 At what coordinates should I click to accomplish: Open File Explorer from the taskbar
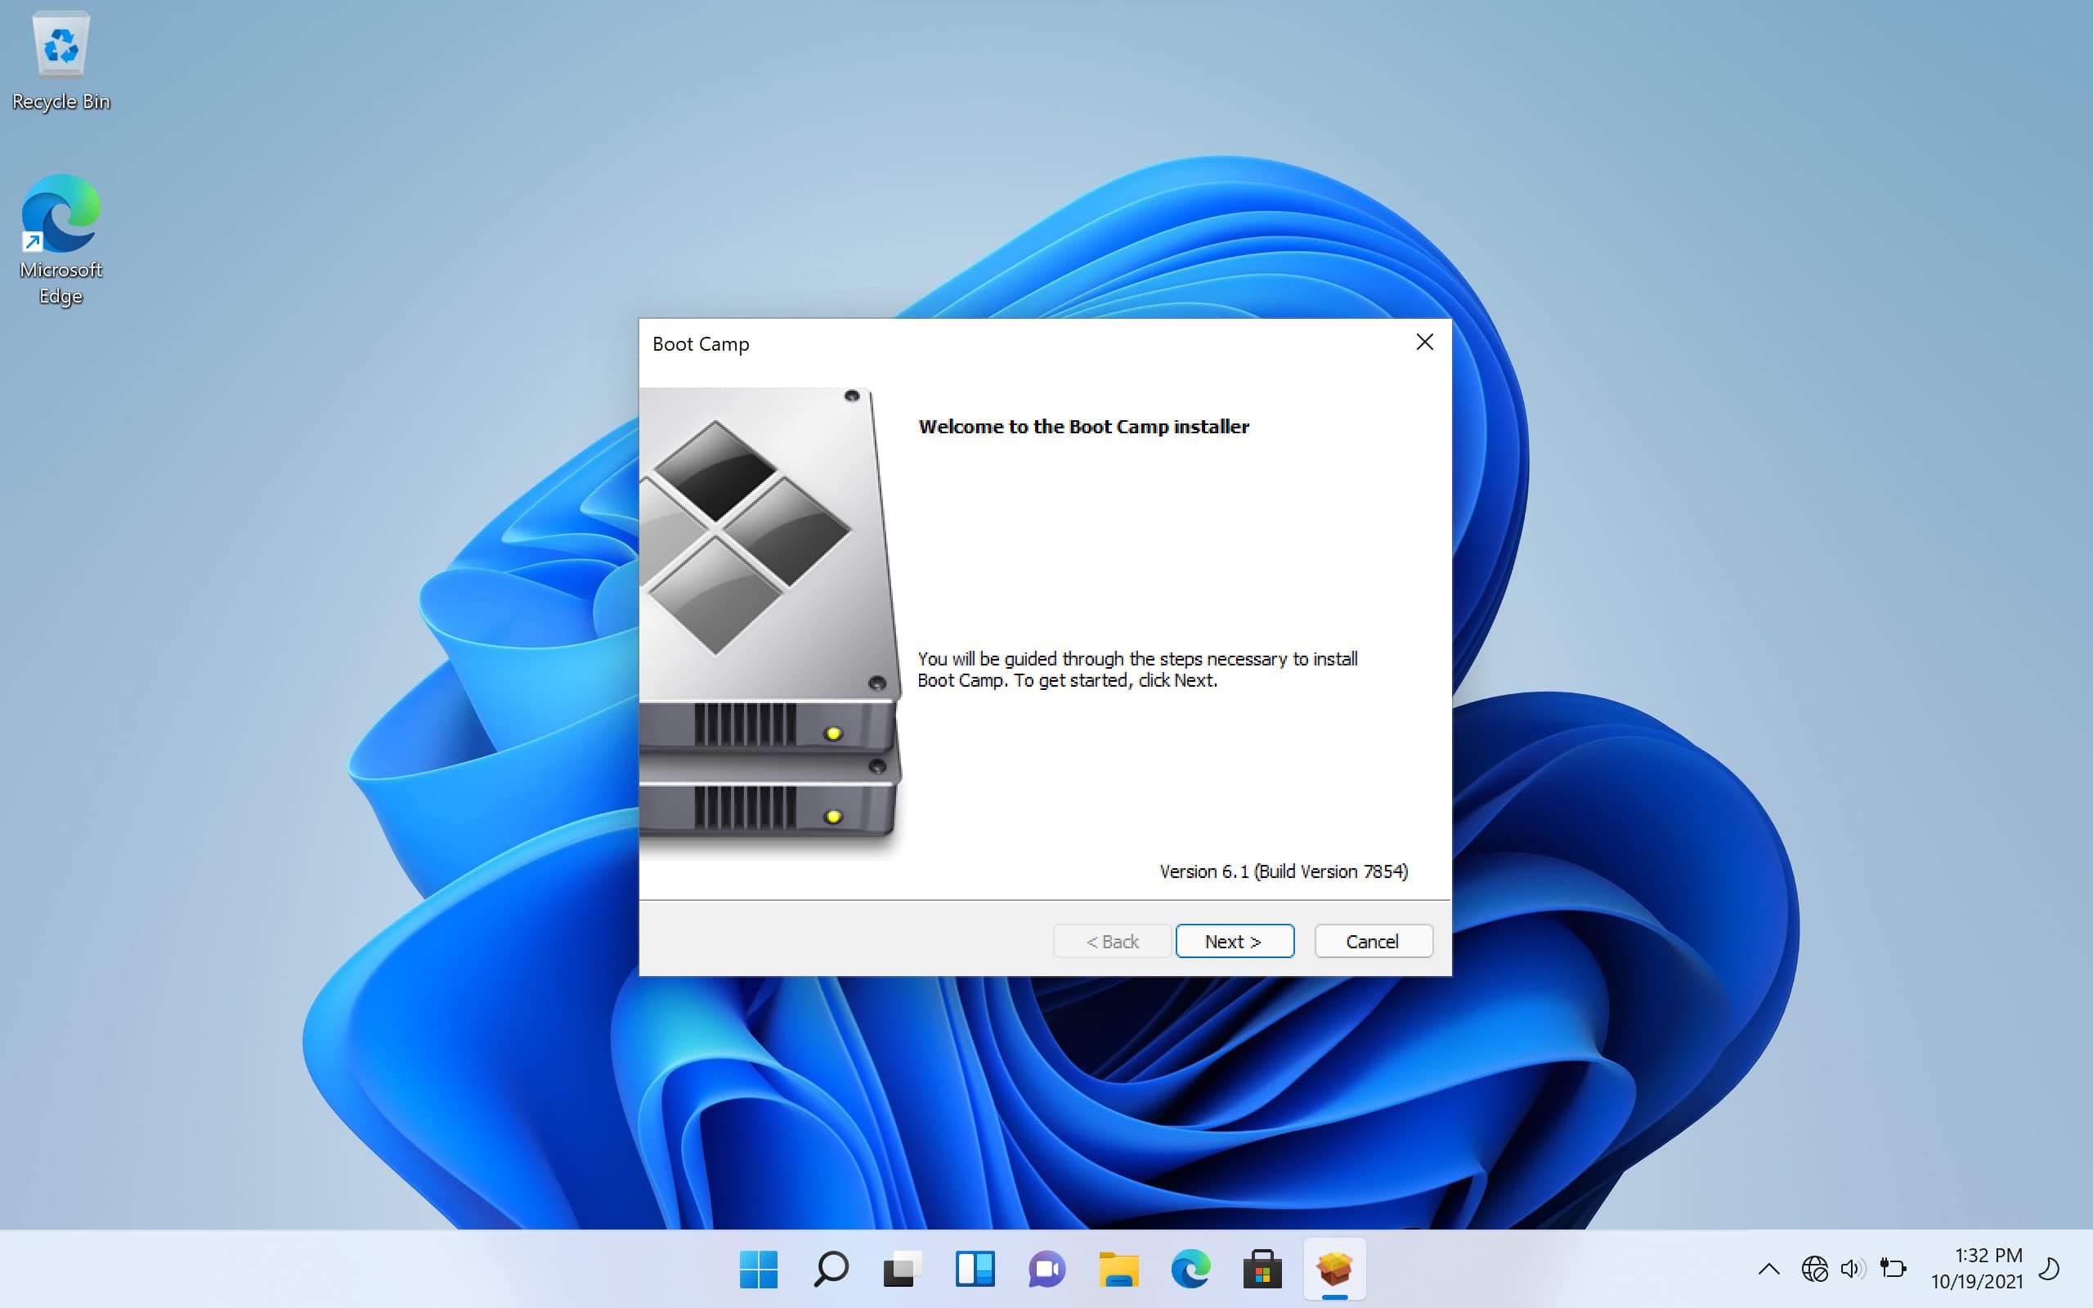[x=1120, y=1269]
